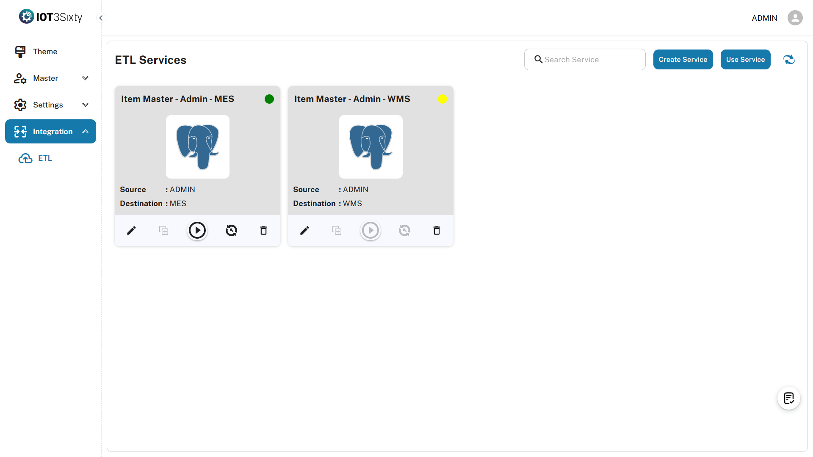Delete the Item Master - Admin - MES service
813x457 pixels.
[263, 231]
